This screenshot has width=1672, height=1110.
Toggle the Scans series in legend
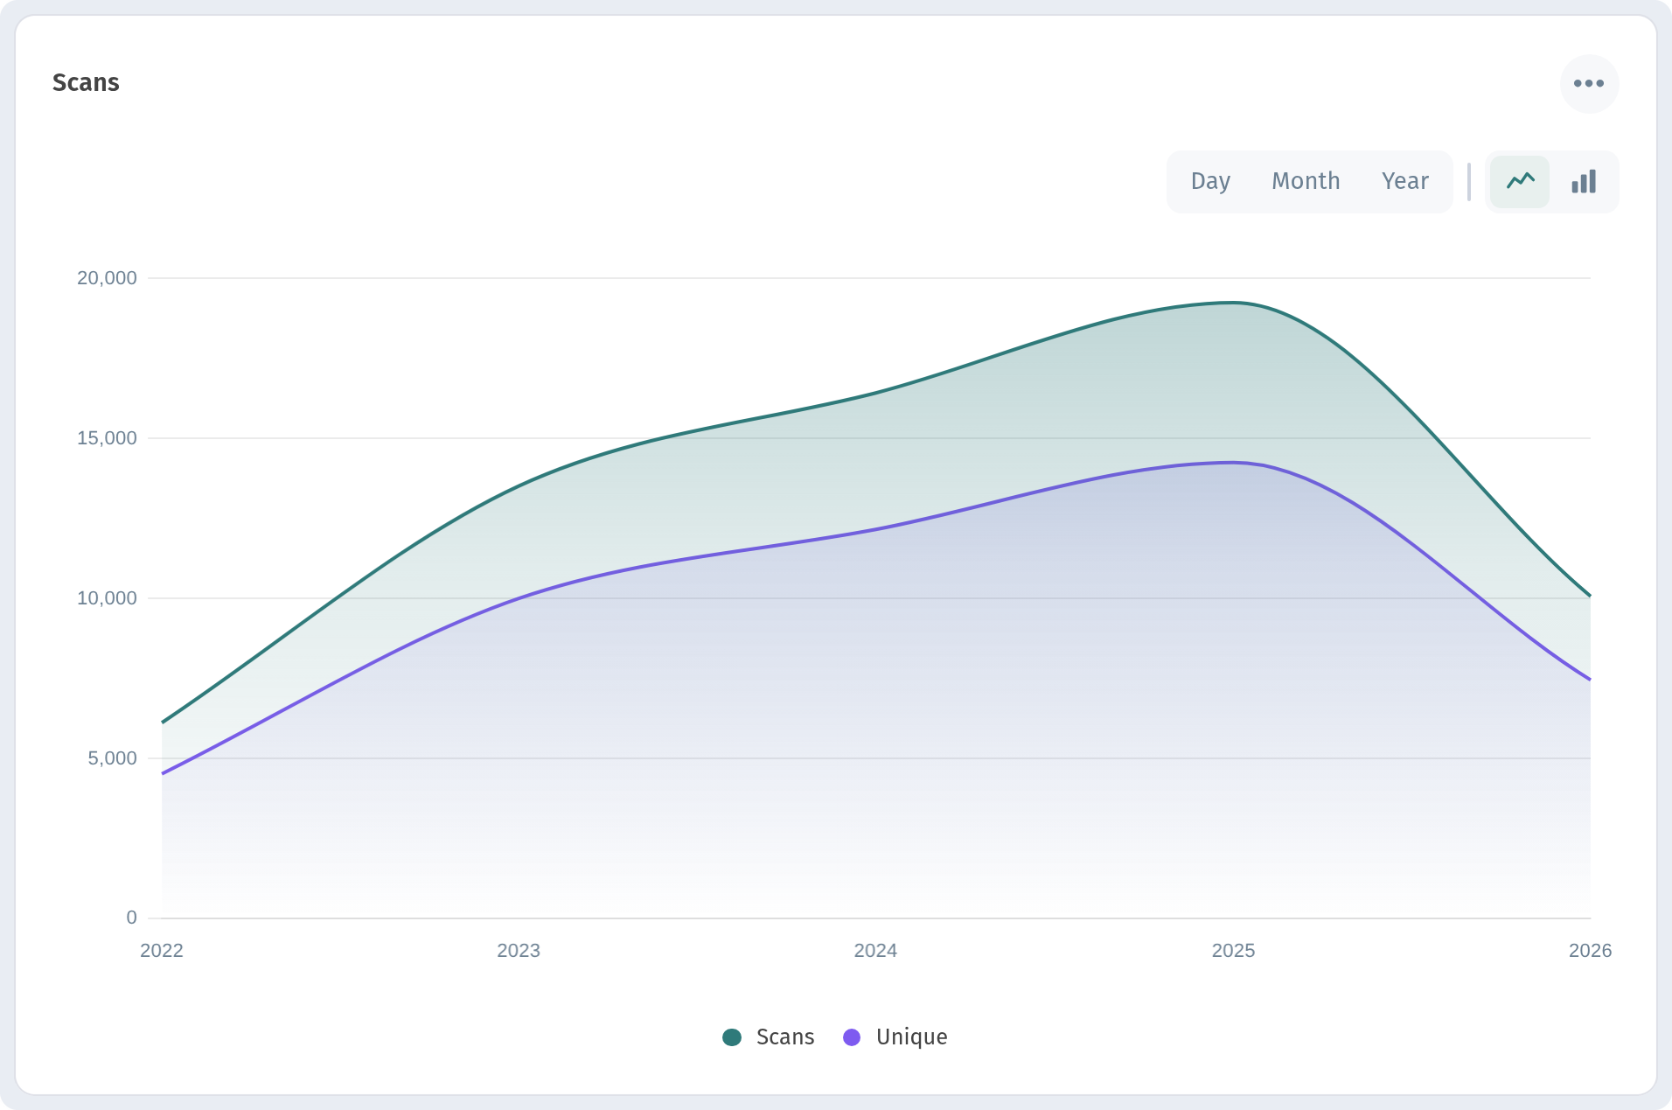tap(769, 1037)
